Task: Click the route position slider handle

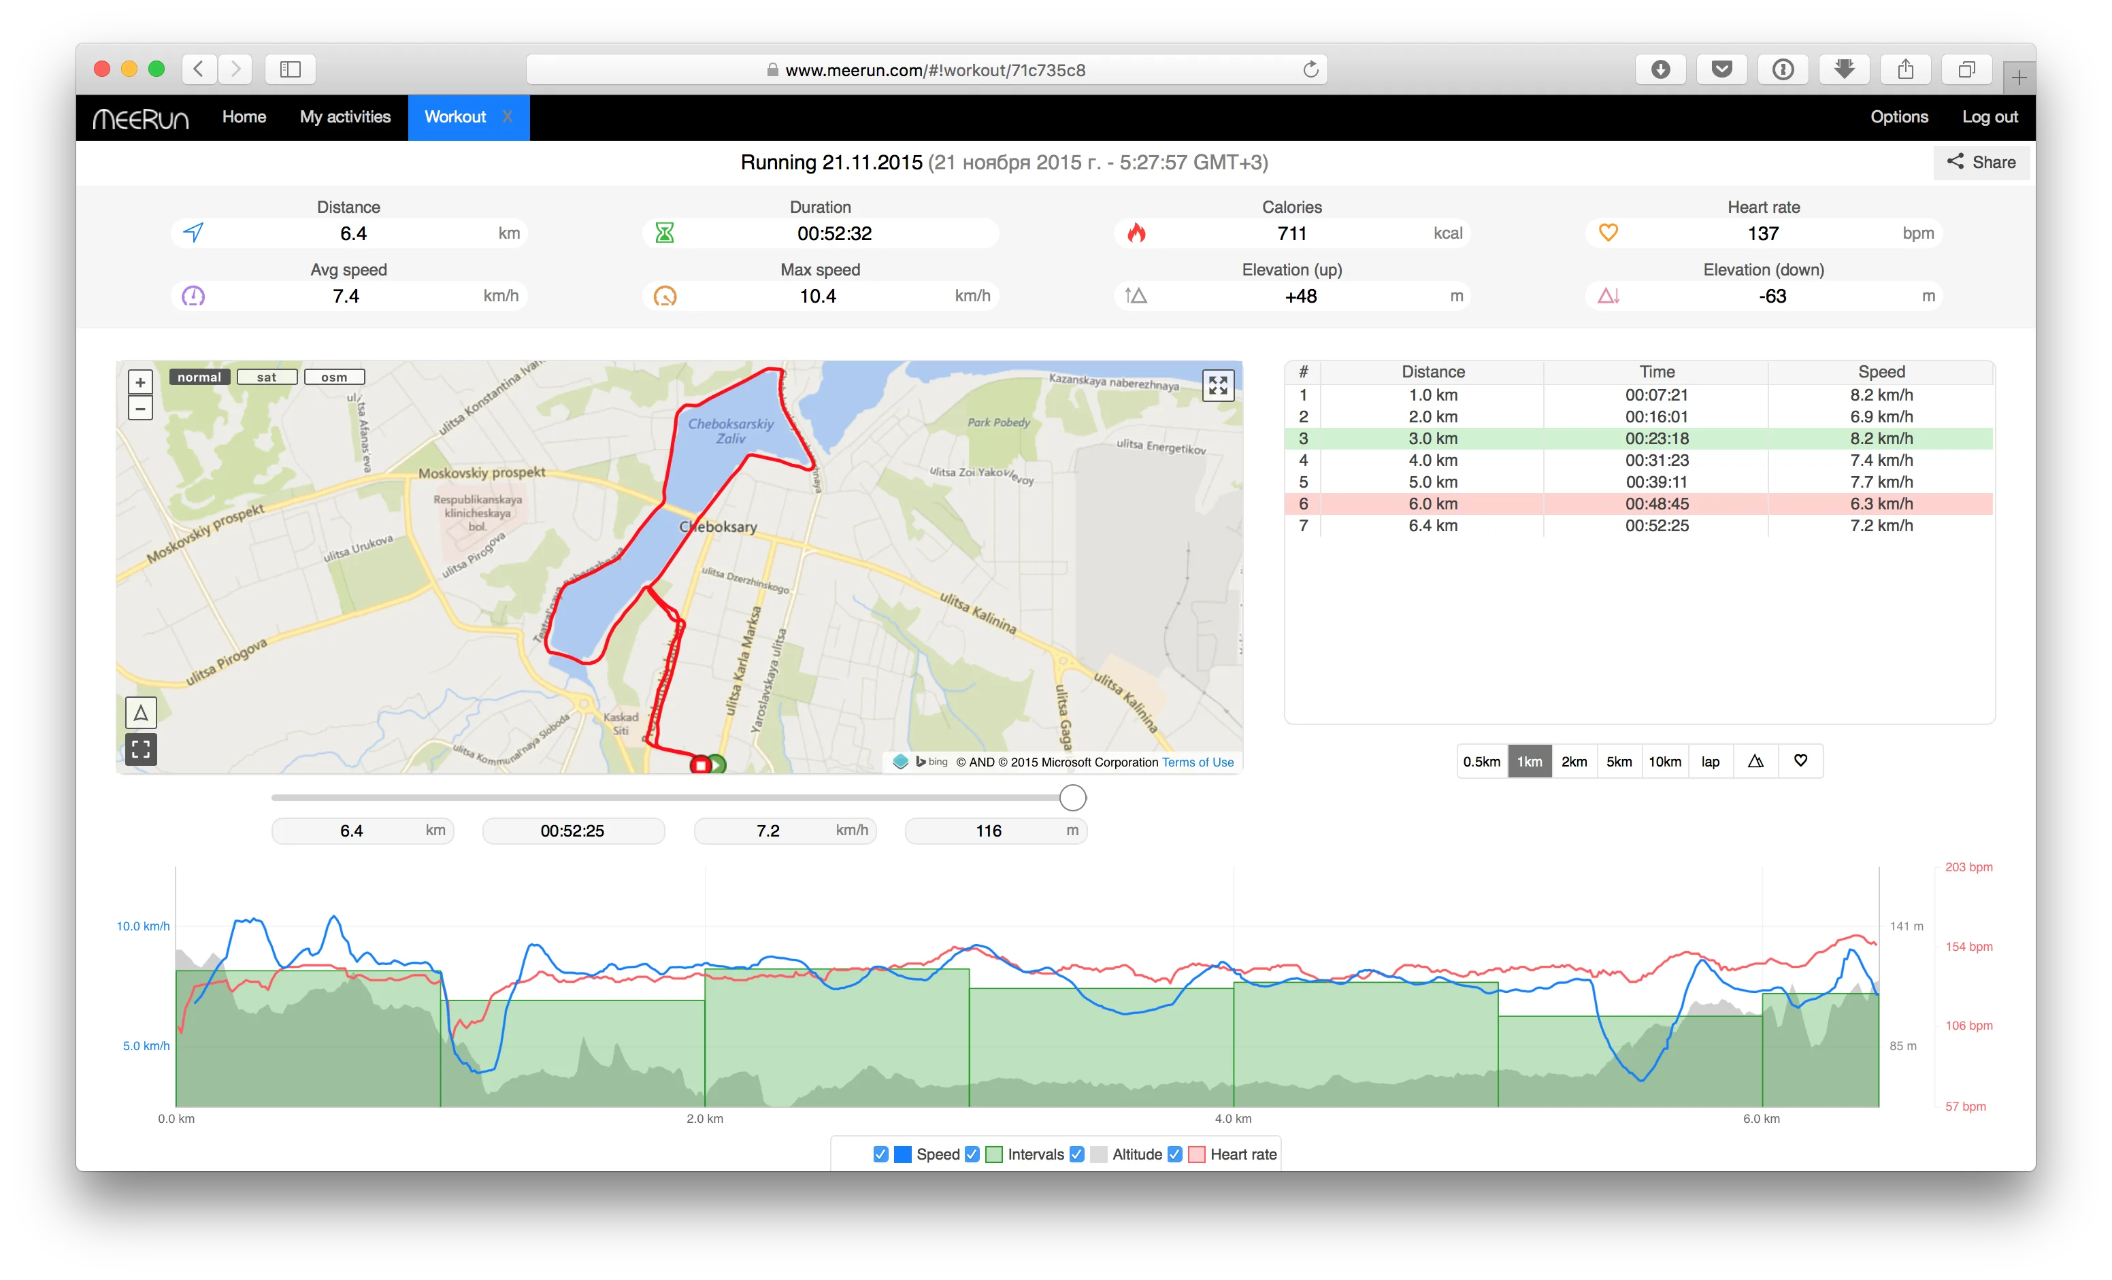Action: [x=1072, y=798]
